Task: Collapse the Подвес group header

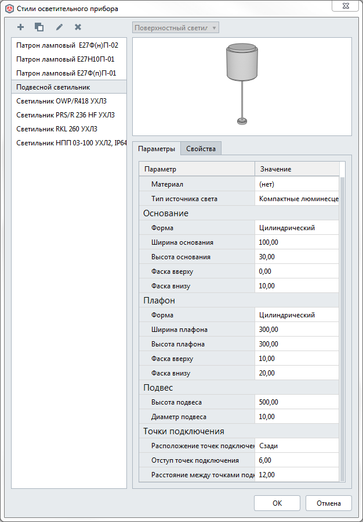Action: point(239,388)
